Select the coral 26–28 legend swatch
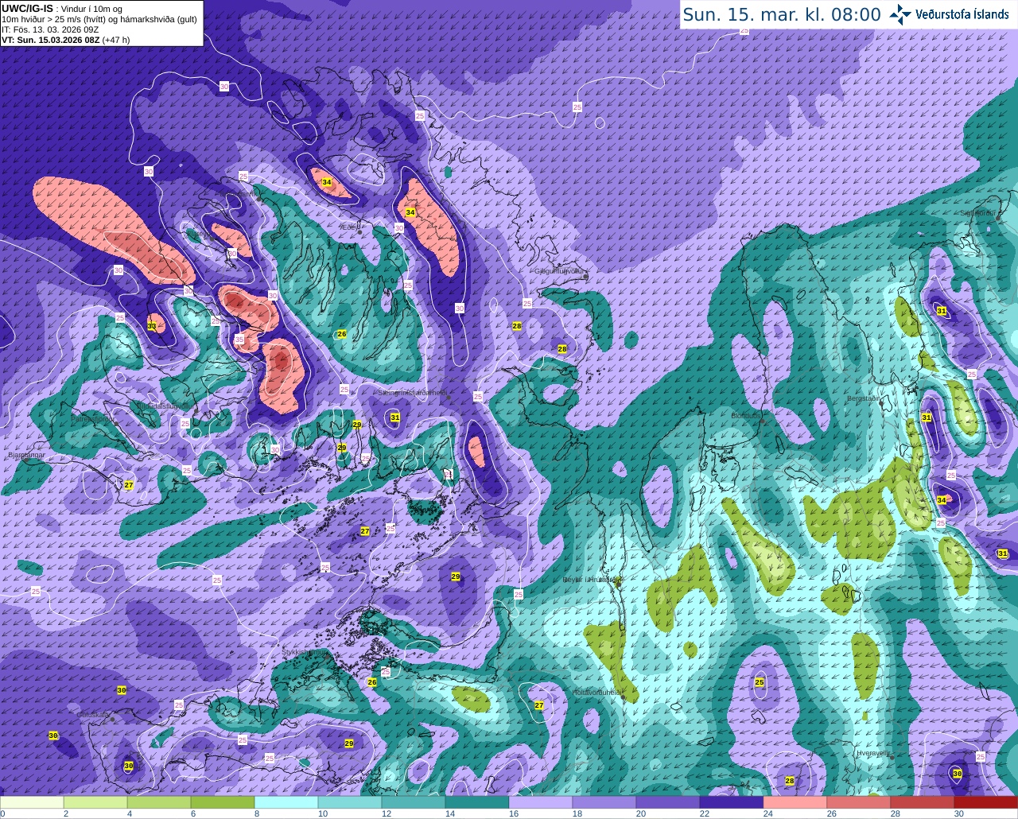 click(859, 802)
